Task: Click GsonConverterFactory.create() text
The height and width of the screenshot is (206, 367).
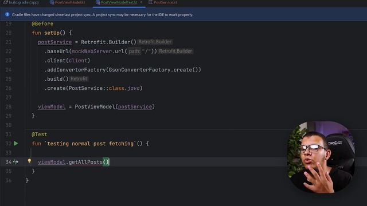Action: coord(153,70)
